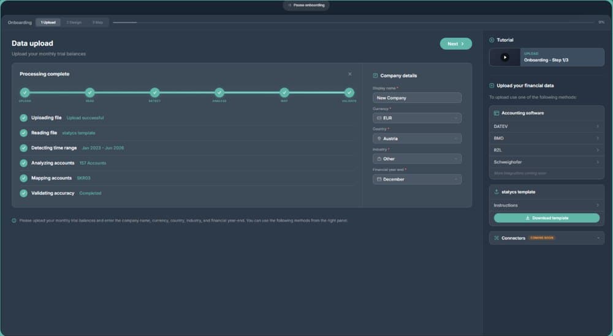613x336 pixels.
Task: Click the Map stage checkmark circle
Action: tap(284, 92)
